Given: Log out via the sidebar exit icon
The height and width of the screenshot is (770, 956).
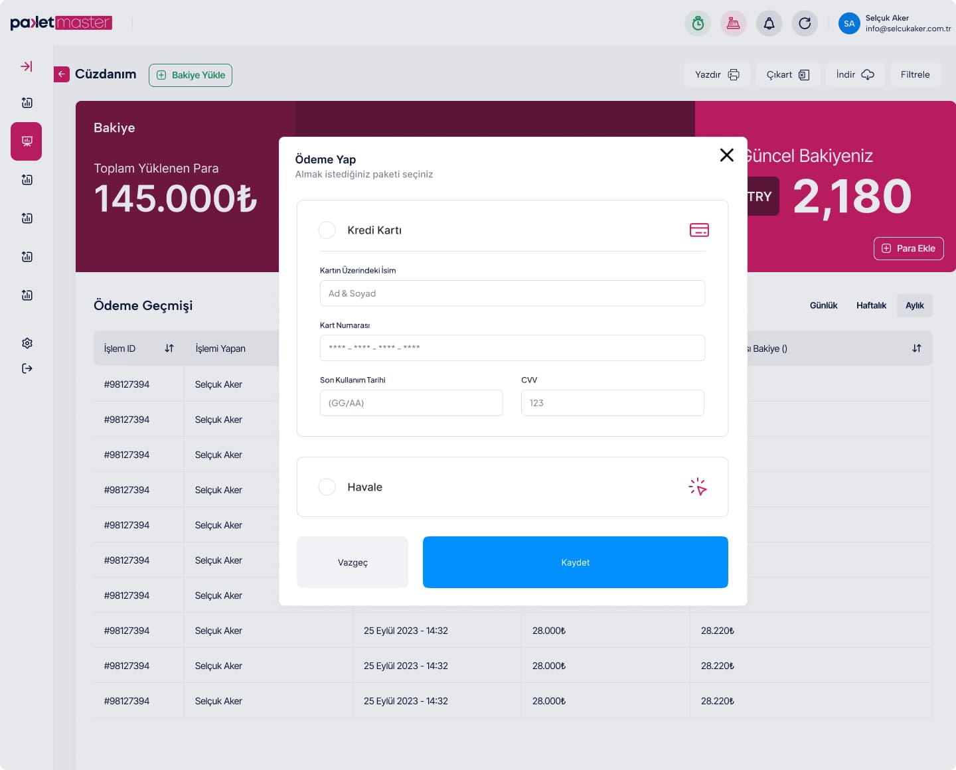Looking at the screenshot, I should point(27,368).
